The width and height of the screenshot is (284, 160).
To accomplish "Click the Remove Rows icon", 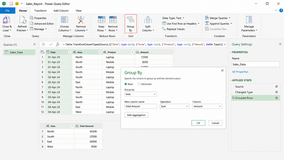I will (113, 20).
